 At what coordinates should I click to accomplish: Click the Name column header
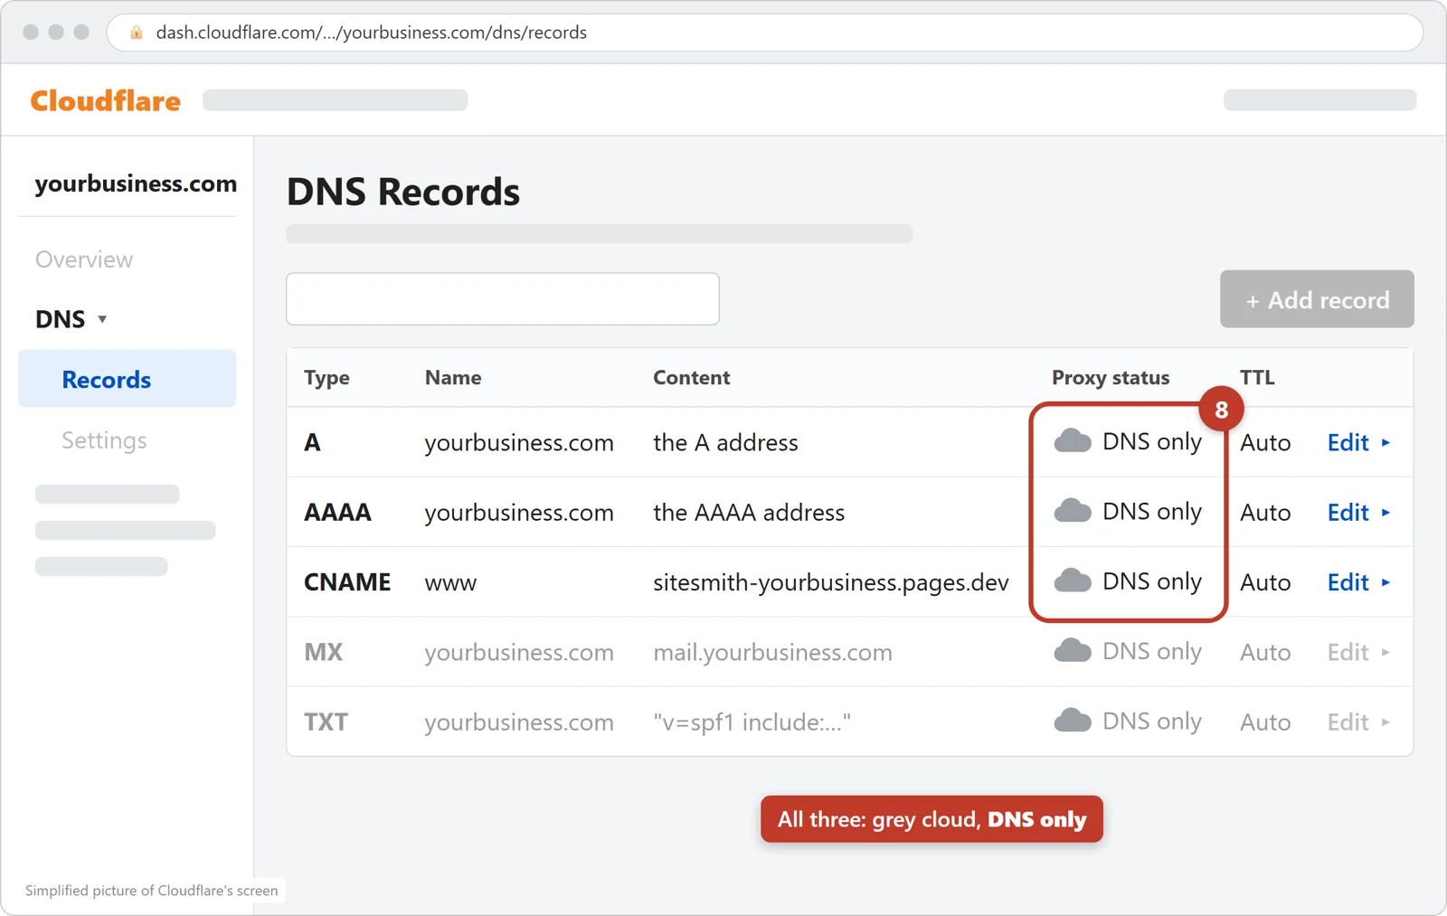click(453, 378)
